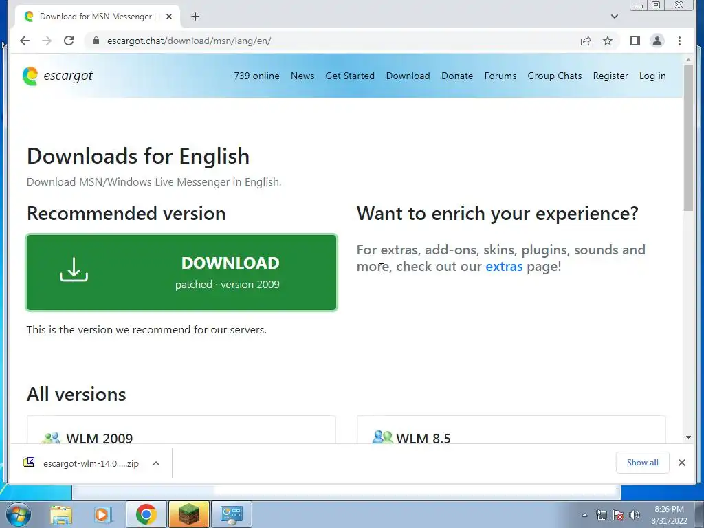Open File Explorer from taskbar
The width and height of the screenshot is (704, 528).
pos(61,514)
